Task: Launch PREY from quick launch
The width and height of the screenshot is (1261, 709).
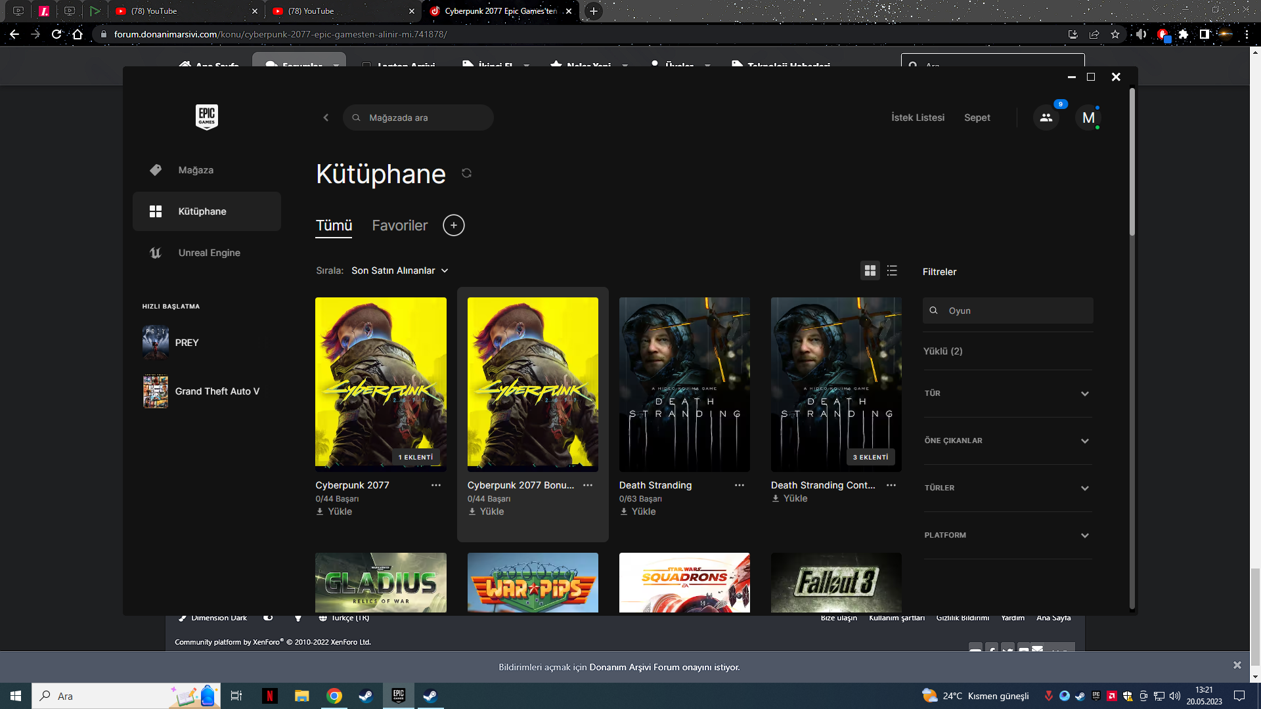Action: pyautogui.click(x=171, y=343)
